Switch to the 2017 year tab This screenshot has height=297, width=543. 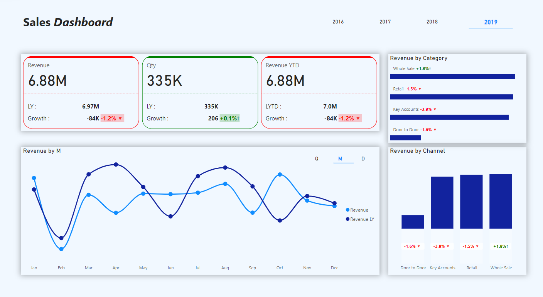(385, 22)
